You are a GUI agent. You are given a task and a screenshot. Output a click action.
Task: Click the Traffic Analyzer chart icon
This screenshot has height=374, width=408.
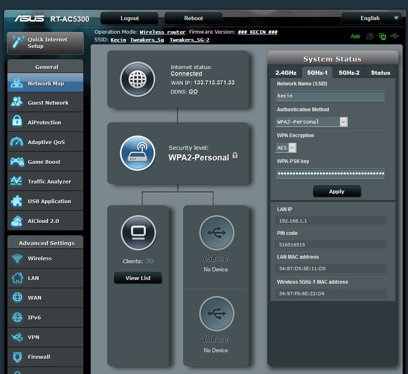[x=16, y=180]
